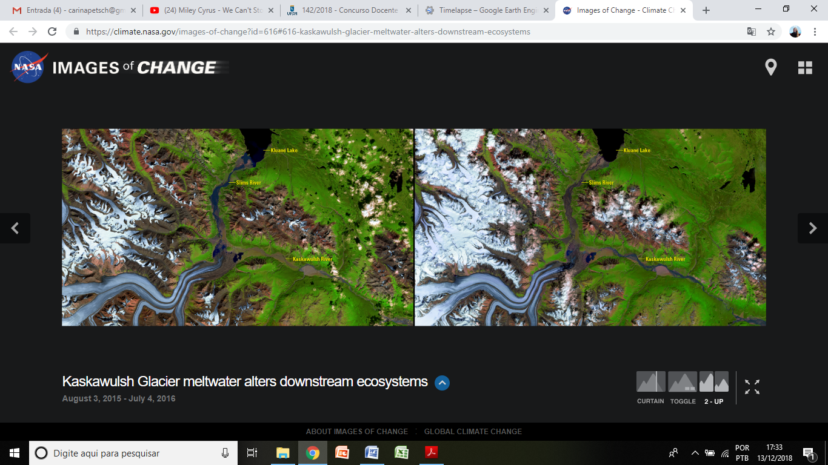
Task: Switch to Curtain comparison mode
Action: (x=650, y=382)
